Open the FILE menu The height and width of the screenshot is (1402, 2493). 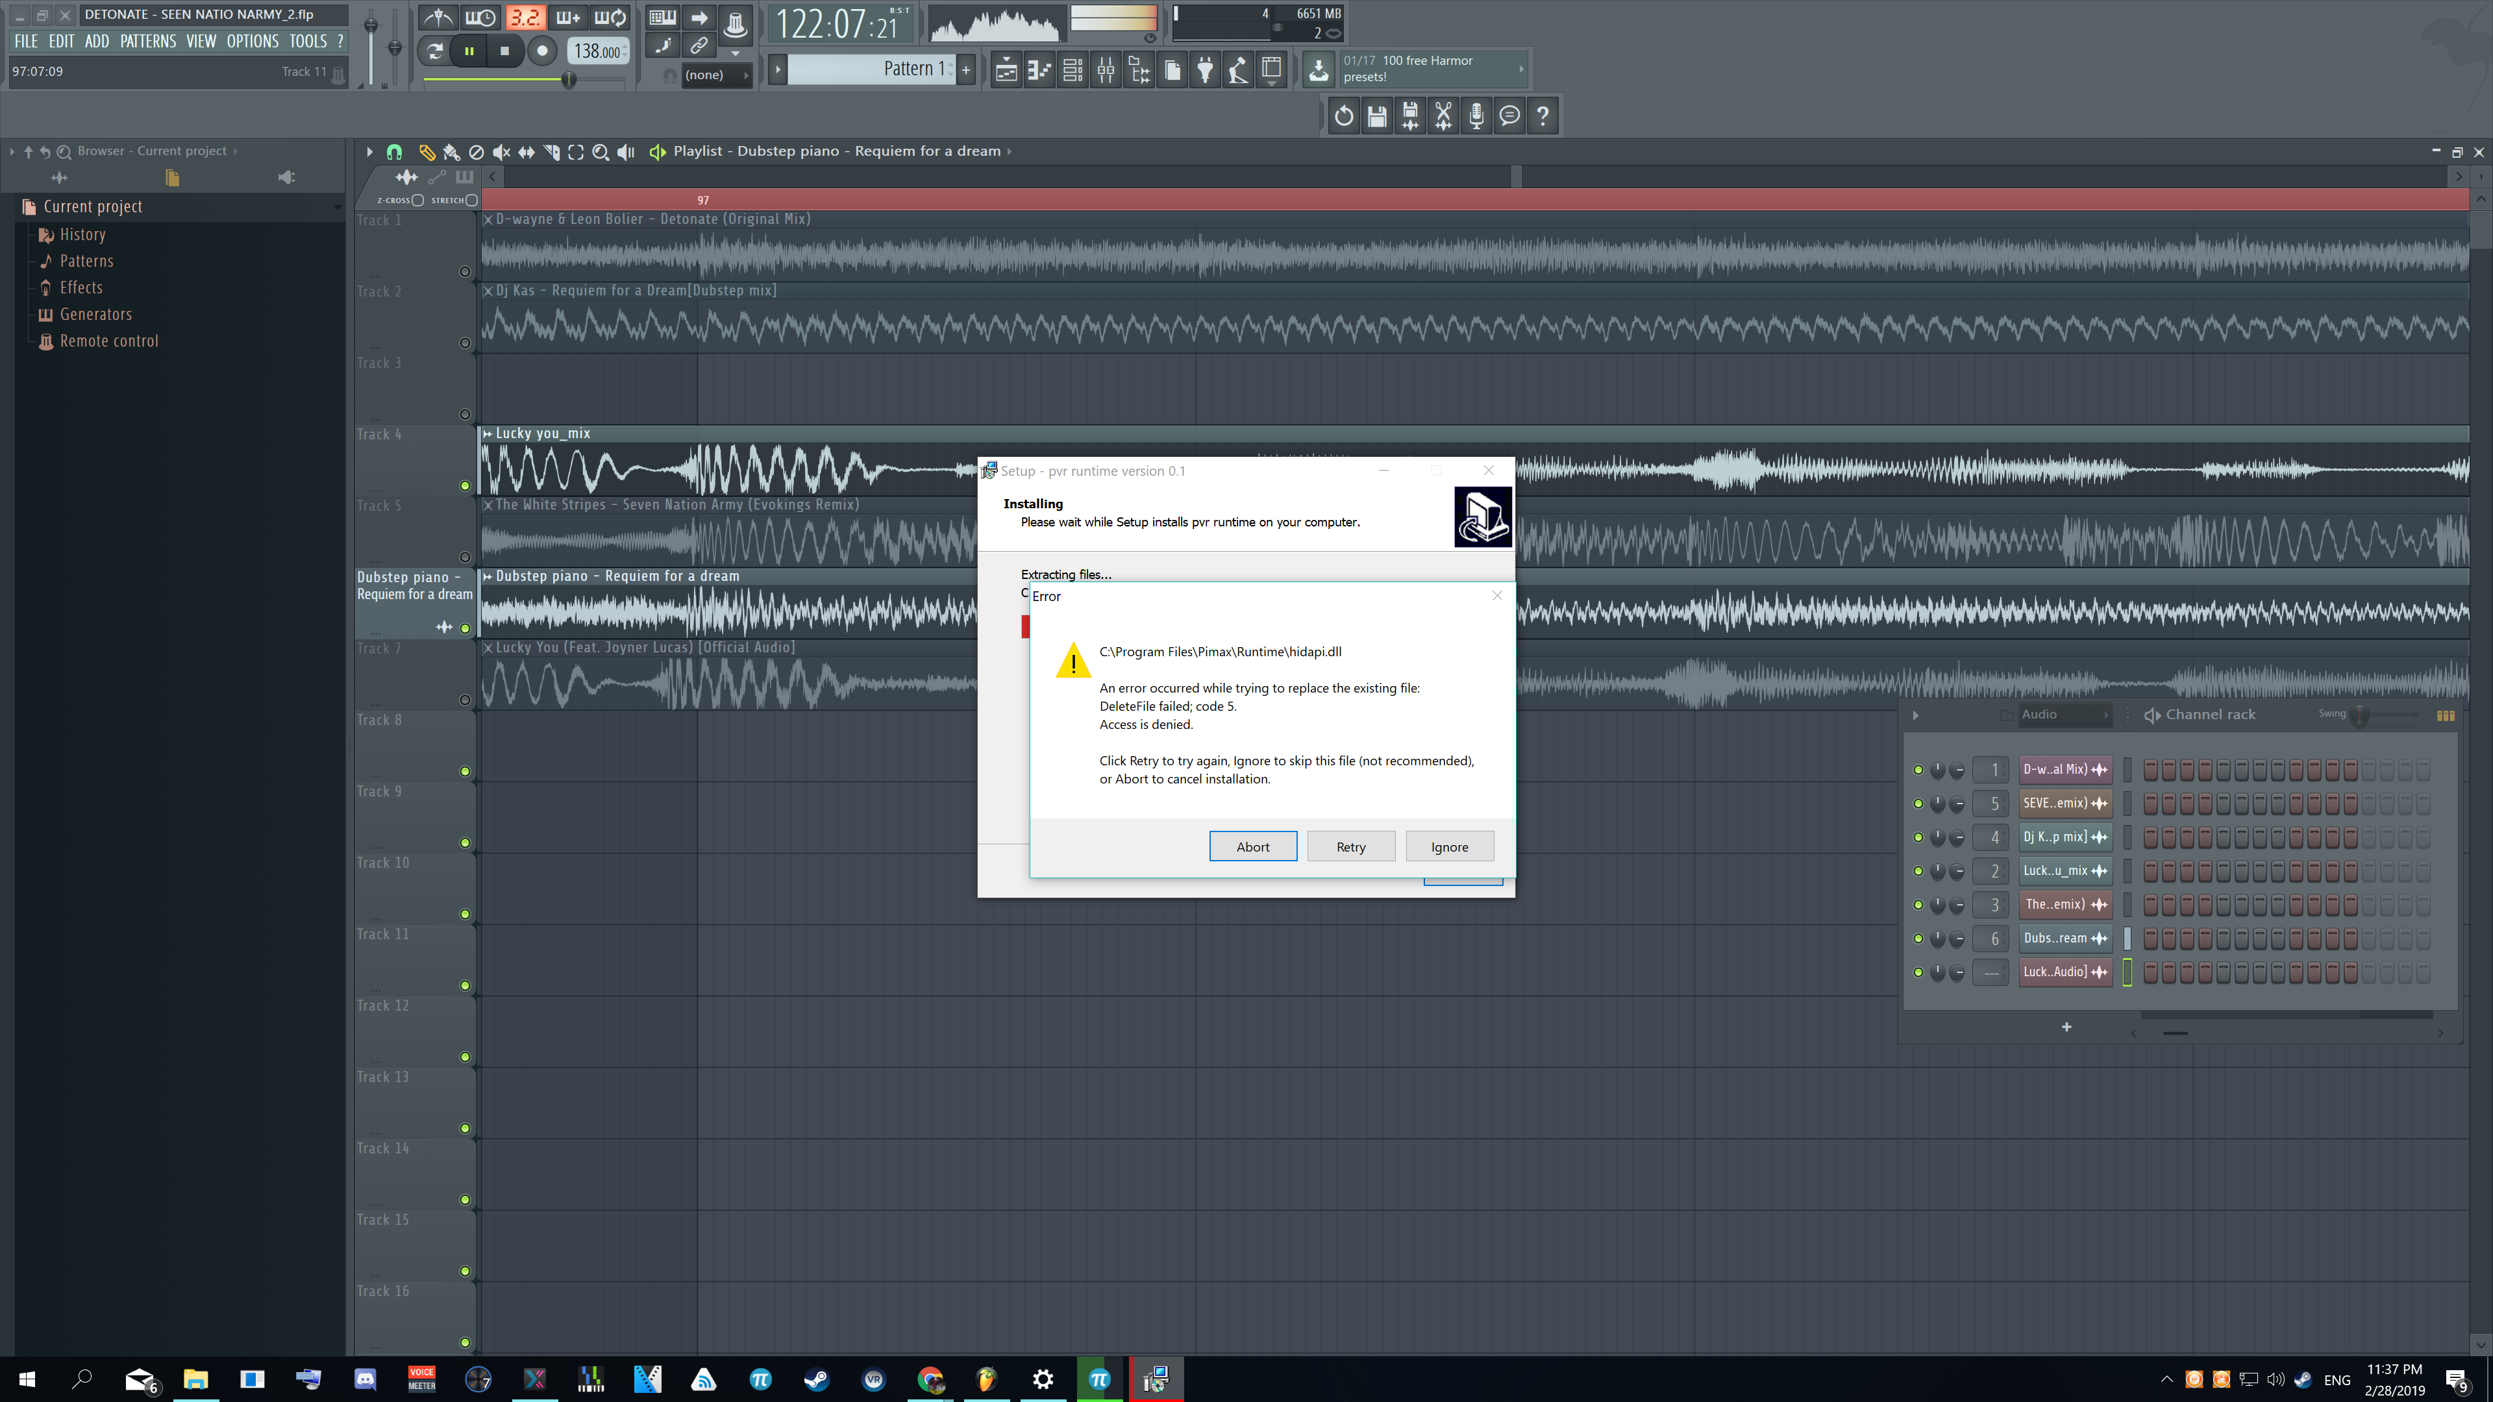tap(26, 42)
